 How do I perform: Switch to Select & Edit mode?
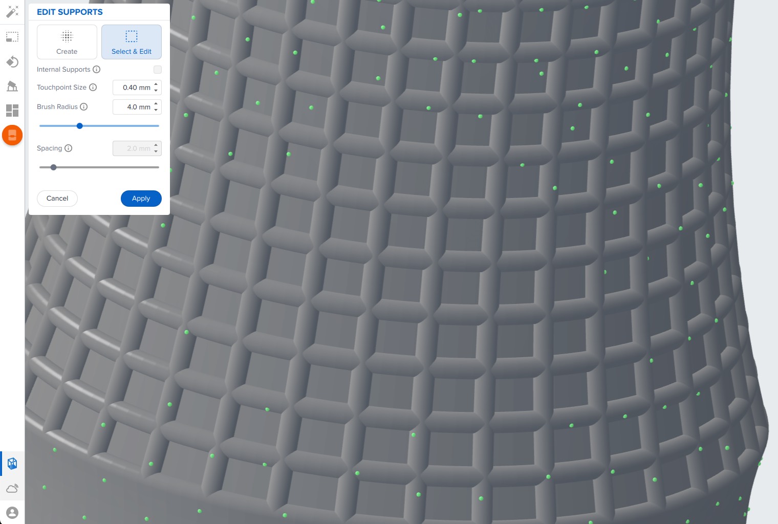[132, 42]
